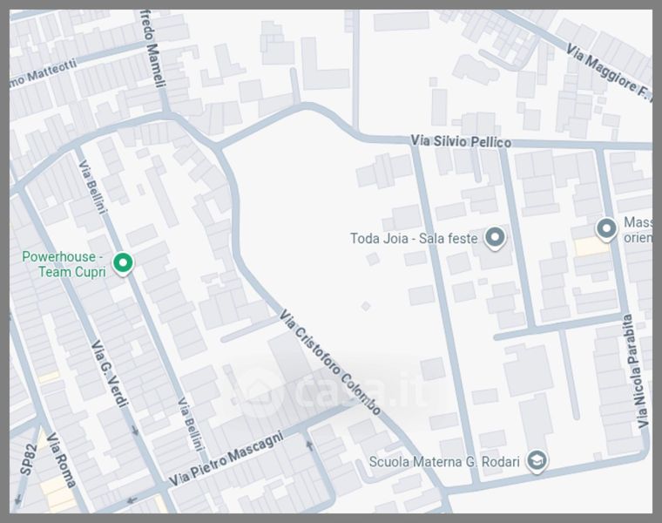This screenshot has height=523, width=662.
Task: Click the Scuola Materna G. Rodari text label
Action: (443, 462)
